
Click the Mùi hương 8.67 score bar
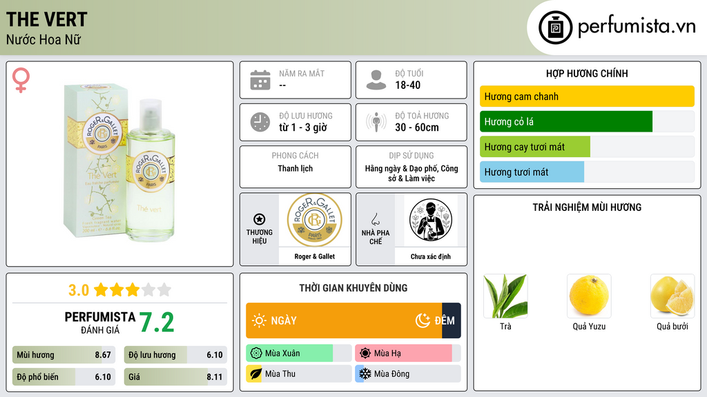pos(64,355)
